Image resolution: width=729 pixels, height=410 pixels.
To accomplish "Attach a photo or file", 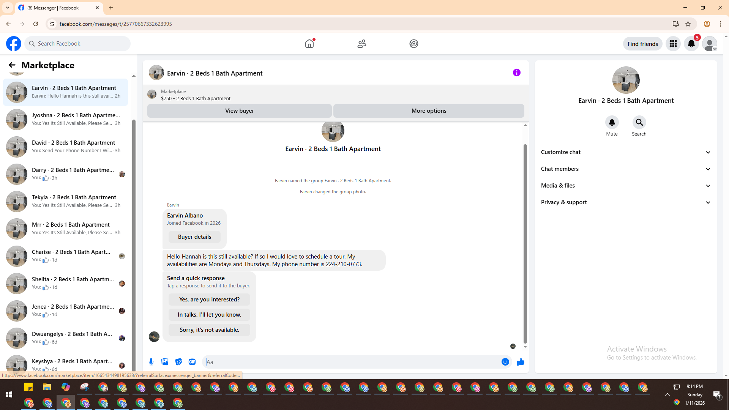I will click(x=165, y=362).
